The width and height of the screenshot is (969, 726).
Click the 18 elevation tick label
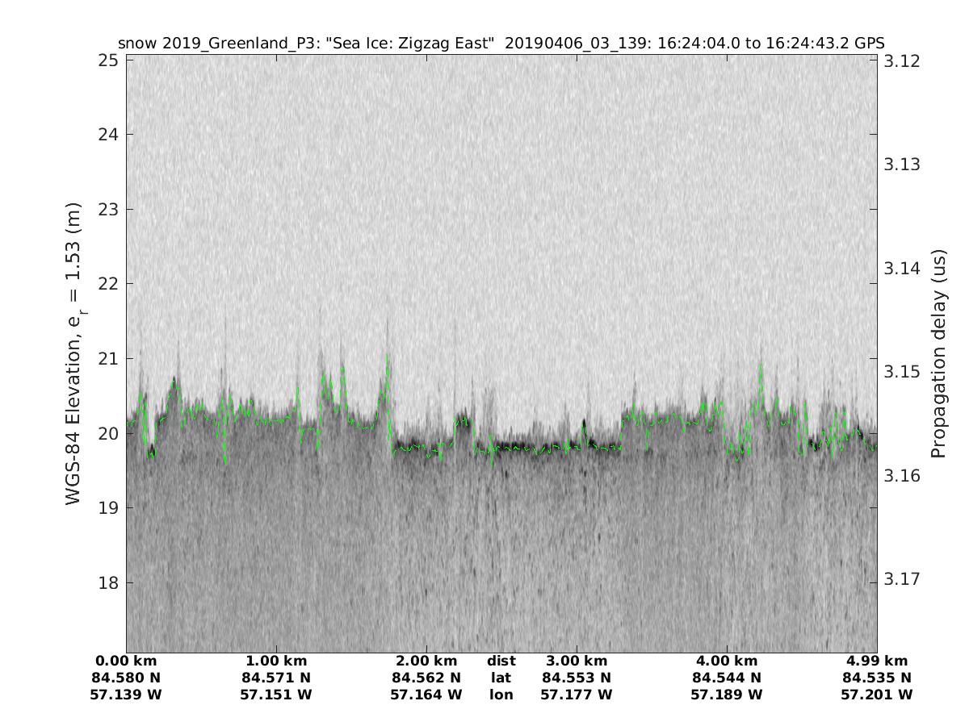pyautogui.click(x=110, y=582)
